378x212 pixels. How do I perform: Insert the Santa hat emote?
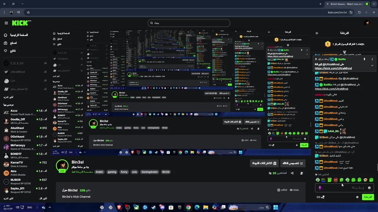(365, 180)
